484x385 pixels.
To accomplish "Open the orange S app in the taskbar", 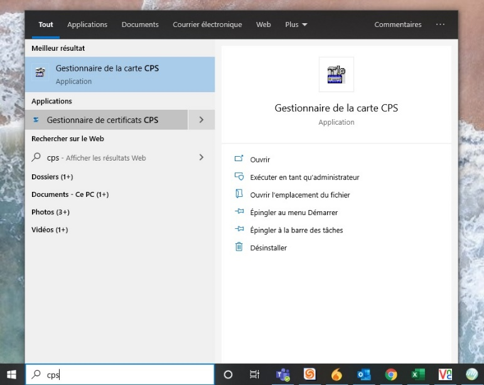I will (x=309, y=374).
